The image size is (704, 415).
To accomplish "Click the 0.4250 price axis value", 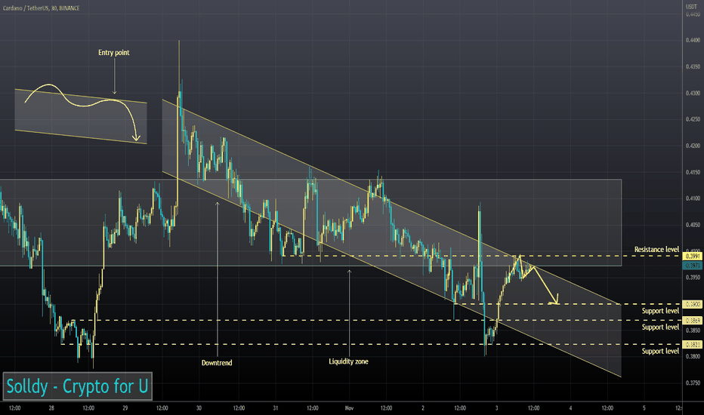I will click(693, 119).
